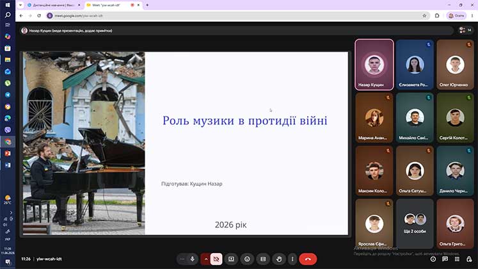Open meeting details info icon
This screenshot has width=478, height=269.
click(x=433, y=259)
